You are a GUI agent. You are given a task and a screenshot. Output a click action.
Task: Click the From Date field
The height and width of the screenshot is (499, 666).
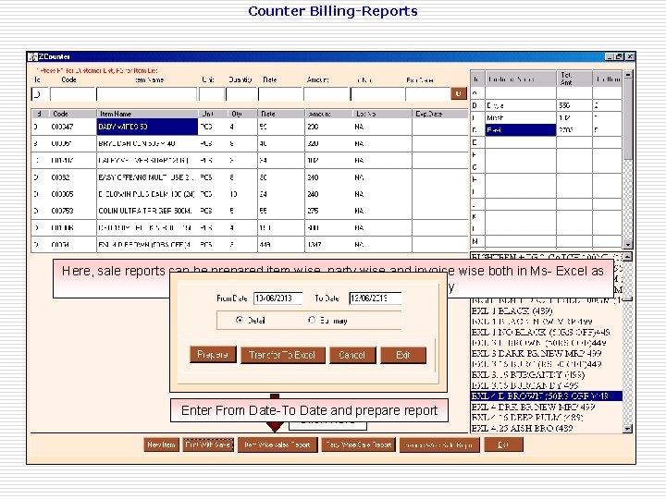click(x=278, y=298)
